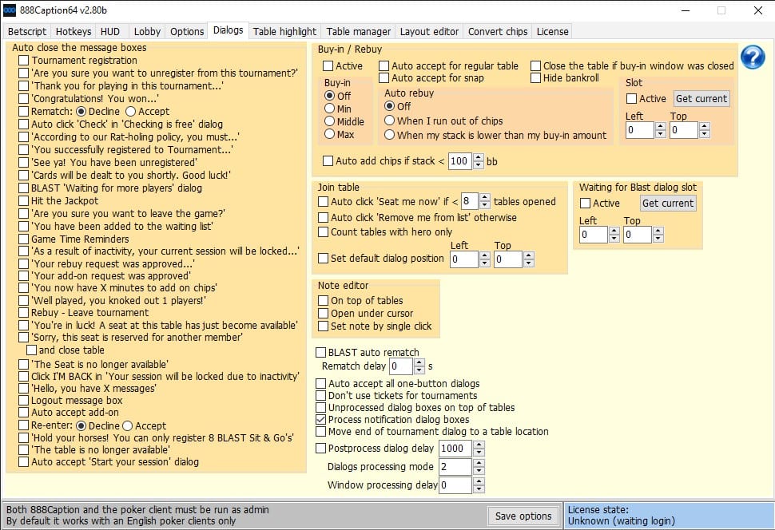Screen dimensions: 775x530
Task: Select the License tab
Action: coord(553,32)
